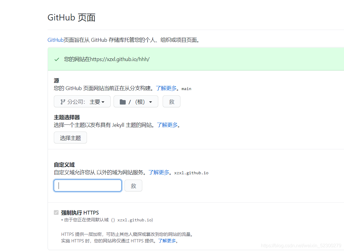The height and width of the screenshot is (251, 344).
Task: Click the 主题选择器 heading
Action: coord(67,117)
